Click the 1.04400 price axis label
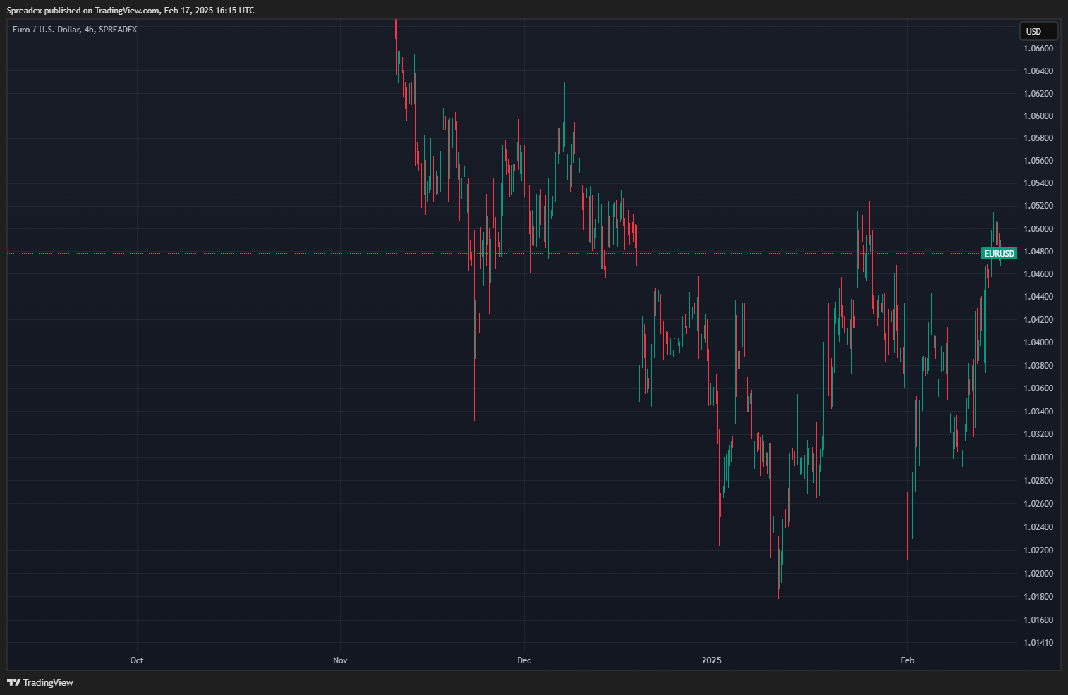The width and height of the screenshot is (1068, 695). click(x=1038, y=297)
